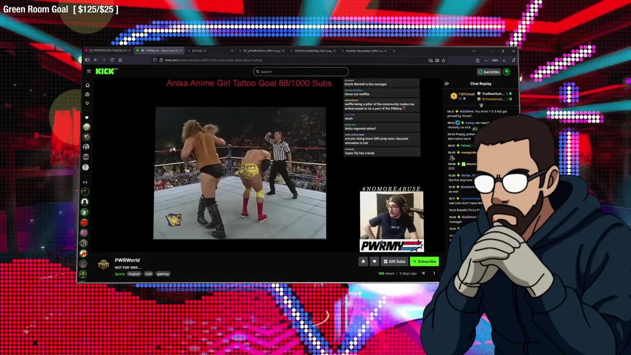
Task: Open a new browser tab with plus
Action: pyautogui.click(x=394, y=51)
